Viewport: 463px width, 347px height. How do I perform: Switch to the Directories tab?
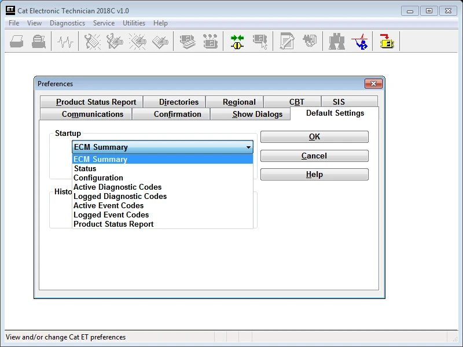174,102
